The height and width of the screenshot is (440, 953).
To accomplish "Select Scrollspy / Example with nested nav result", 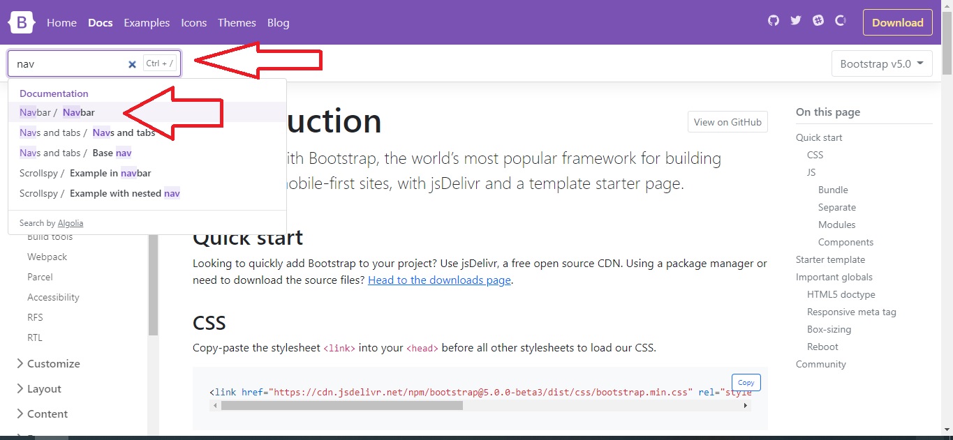I will tap(147, 193).
